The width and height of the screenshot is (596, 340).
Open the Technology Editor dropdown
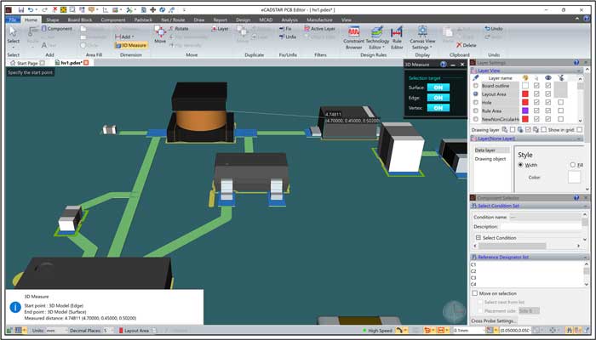click(x=377, y=38)
